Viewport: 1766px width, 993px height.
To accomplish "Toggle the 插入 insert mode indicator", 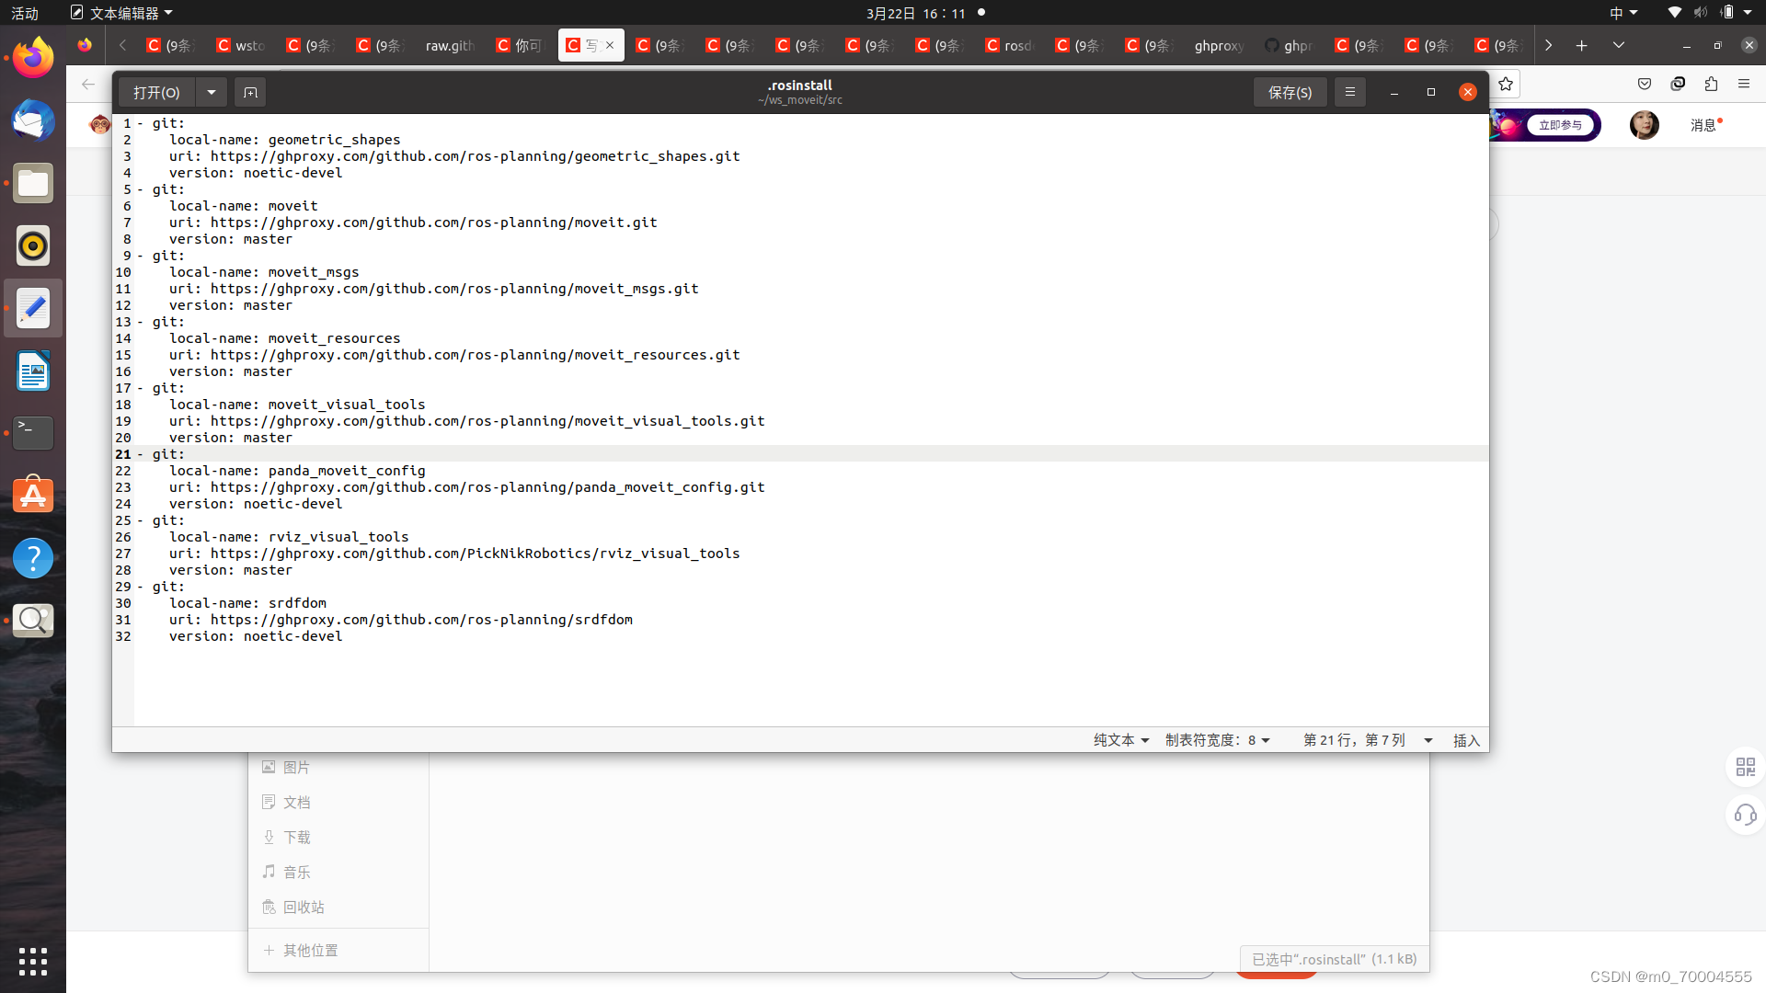I will 1466,740.
